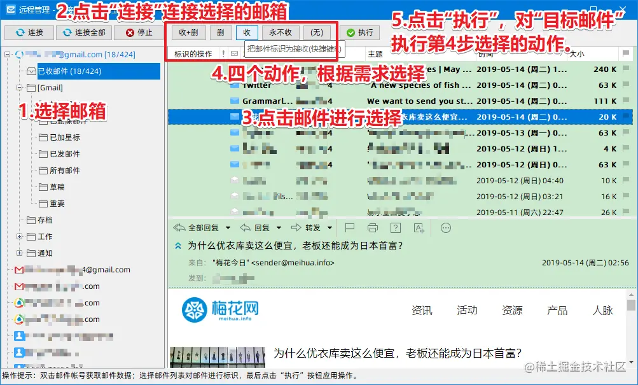Open the 草稿 drafts folder
The image size is (638, 385).
pyautogui.click(x=52, y=187)
